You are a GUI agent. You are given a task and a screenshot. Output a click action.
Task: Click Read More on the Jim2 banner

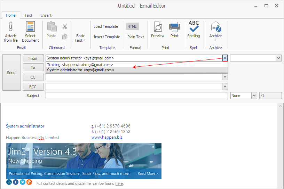pos(148,173)
